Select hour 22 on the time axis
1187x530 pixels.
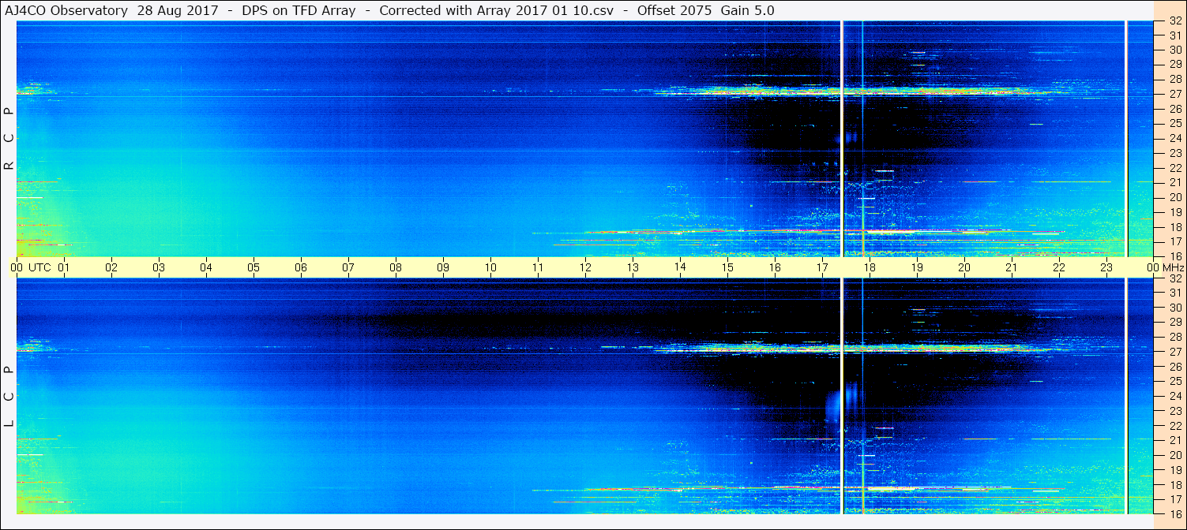coord(1059,267)
